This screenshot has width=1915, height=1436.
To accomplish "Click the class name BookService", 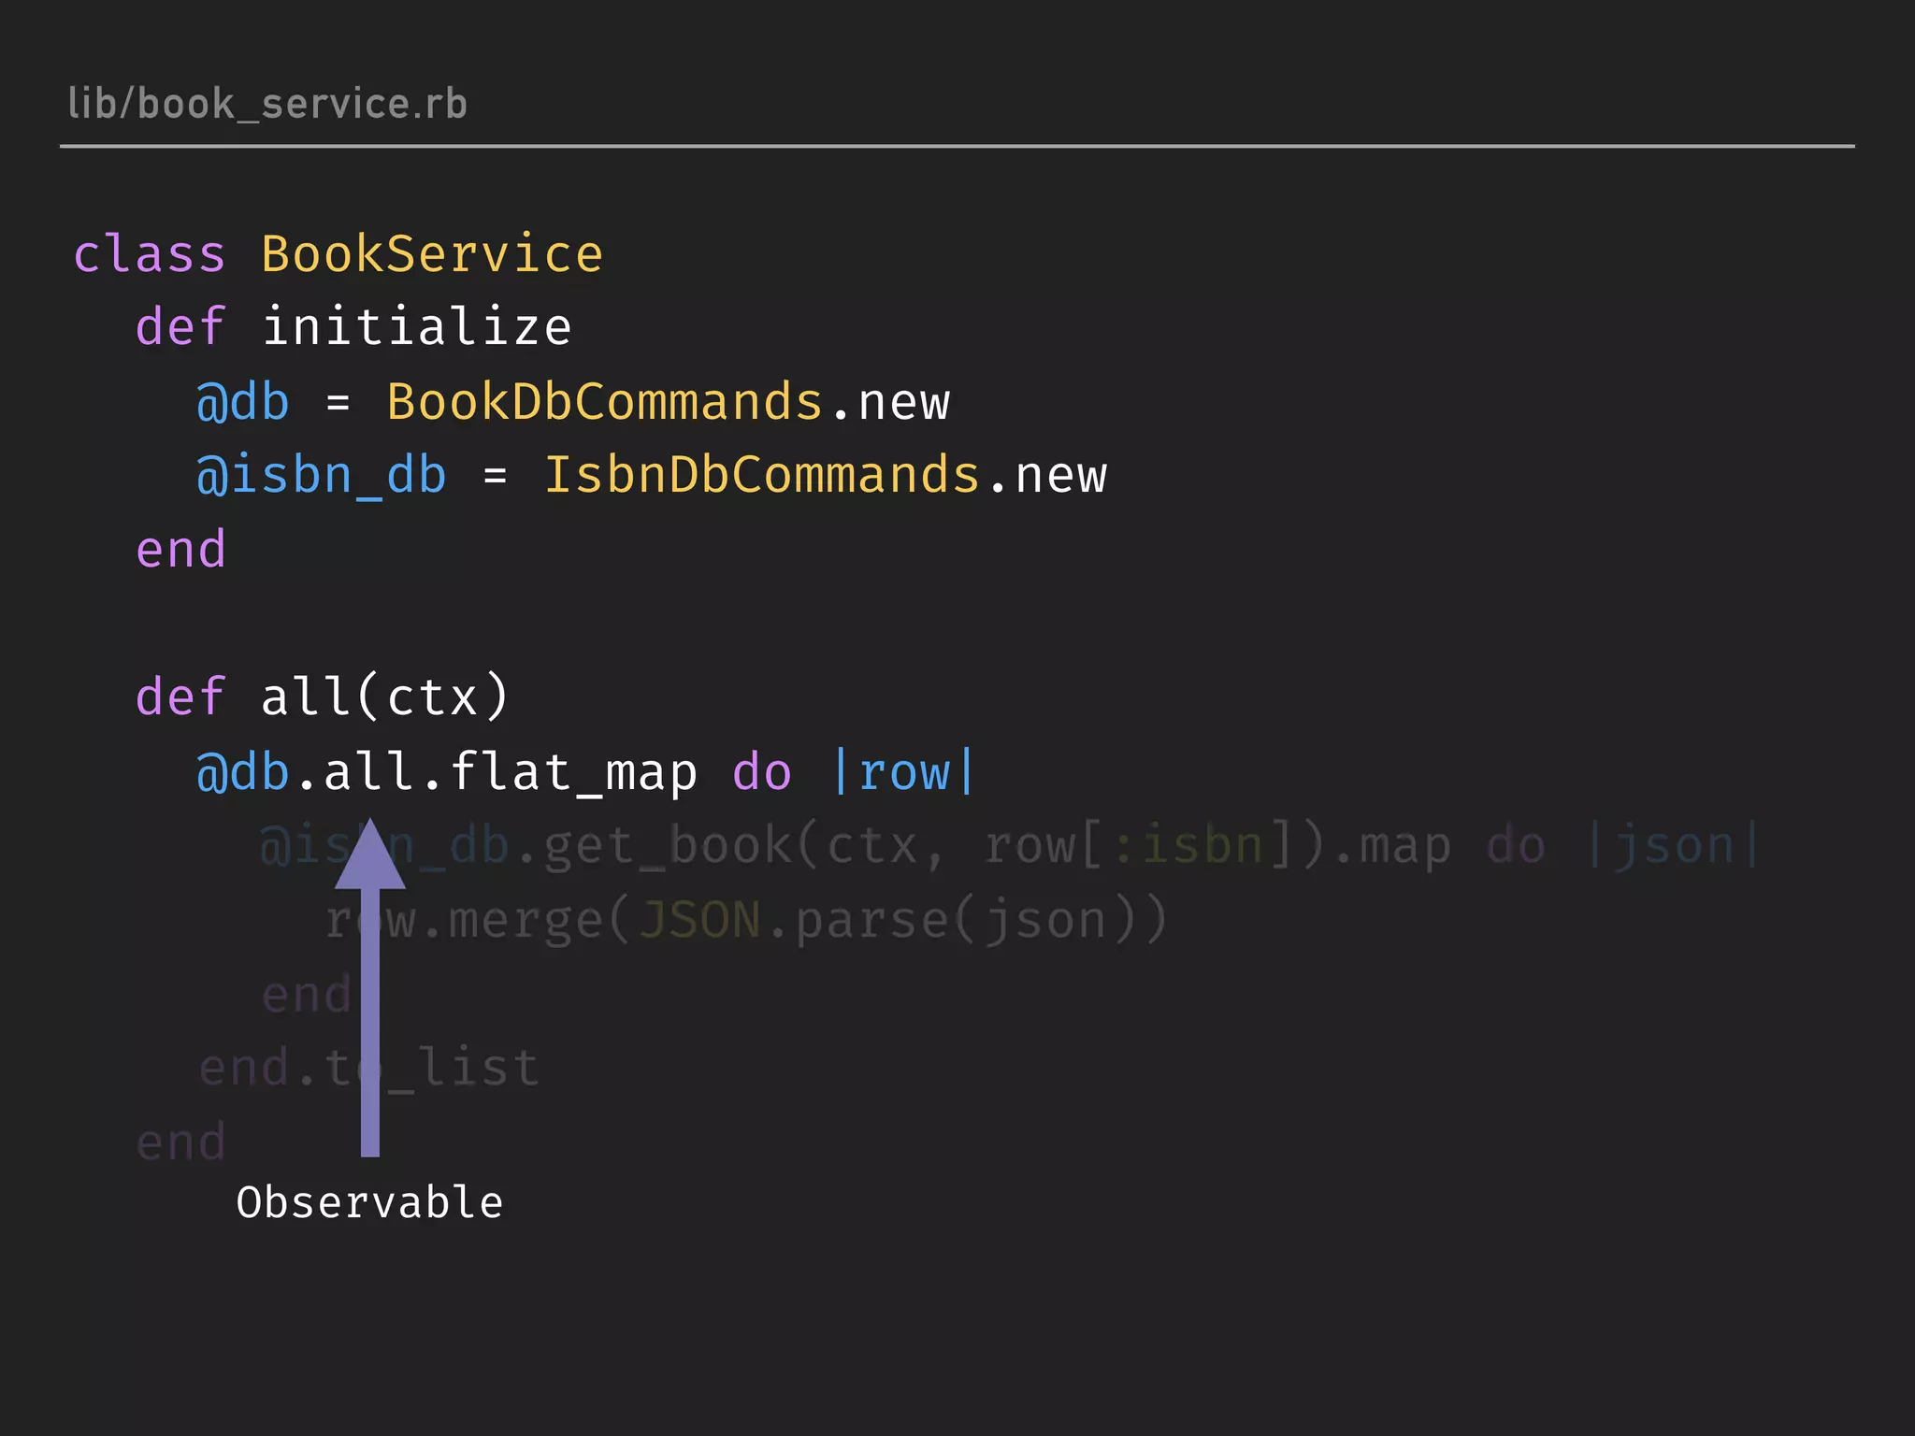I will click(432, 254).
